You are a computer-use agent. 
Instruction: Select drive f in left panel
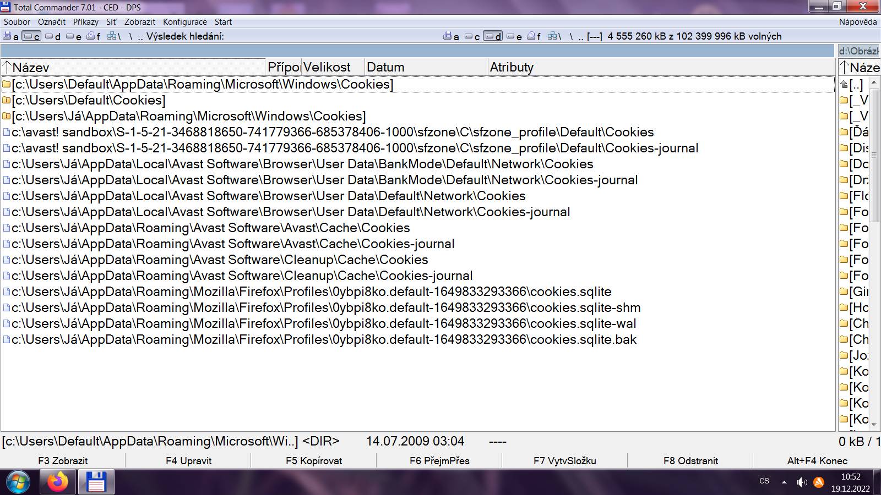pyautogui.click(x=94, y=36)
